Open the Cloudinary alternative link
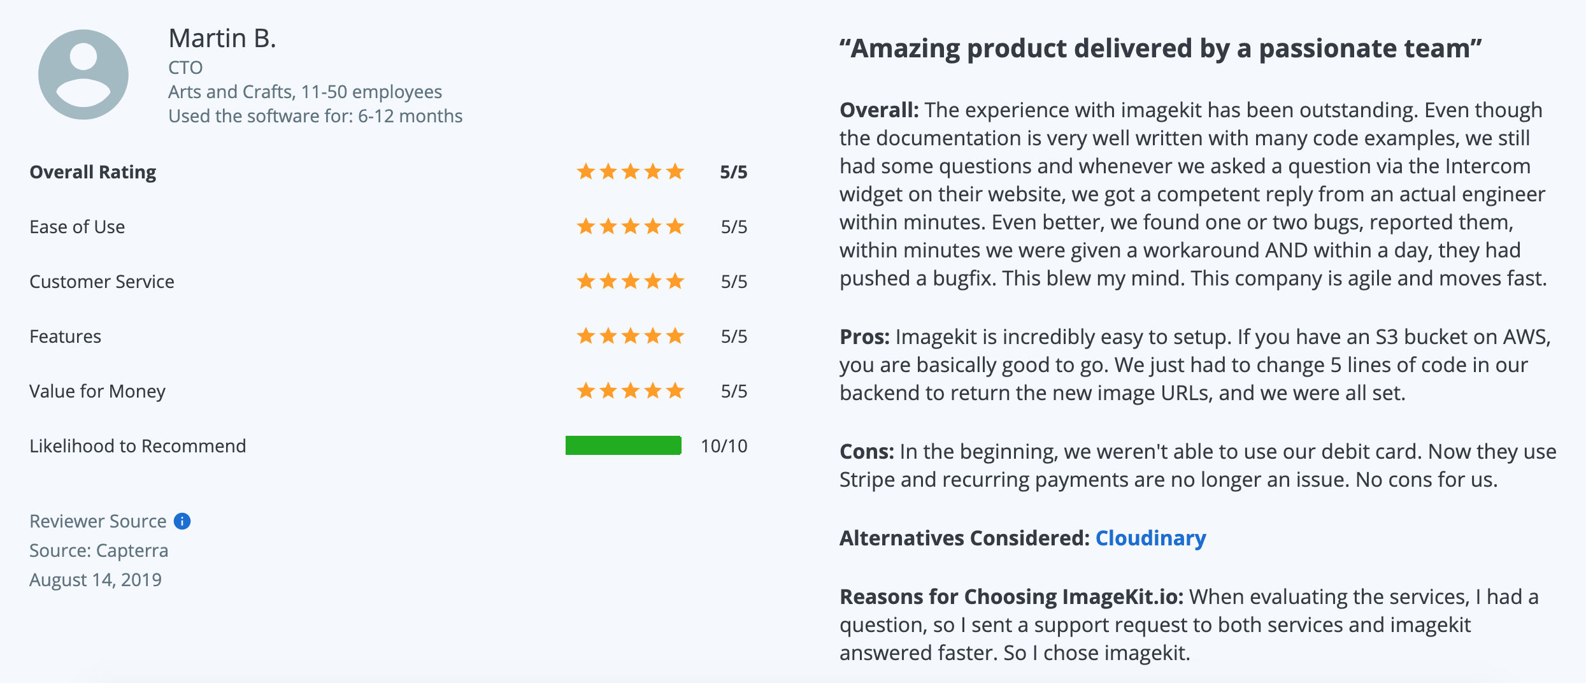Viewport: 1586px width, 683px height. [x=1150, y=538]
